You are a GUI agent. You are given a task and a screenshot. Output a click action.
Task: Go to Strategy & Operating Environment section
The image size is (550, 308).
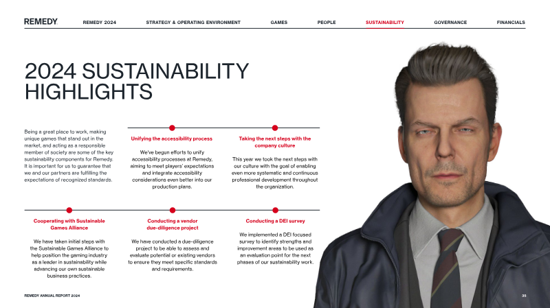(x=193, y=23)
